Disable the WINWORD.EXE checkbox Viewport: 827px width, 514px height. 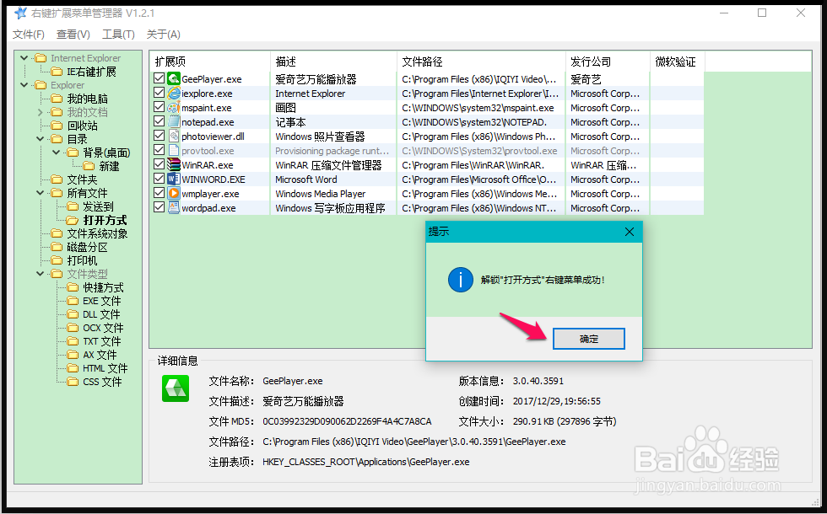(159, 178)
